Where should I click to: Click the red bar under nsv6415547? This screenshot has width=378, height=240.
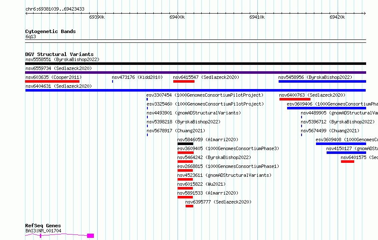click(184, 81)
